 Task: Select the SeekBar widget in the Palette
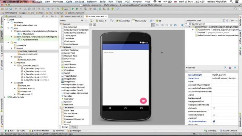pos(68,96)
